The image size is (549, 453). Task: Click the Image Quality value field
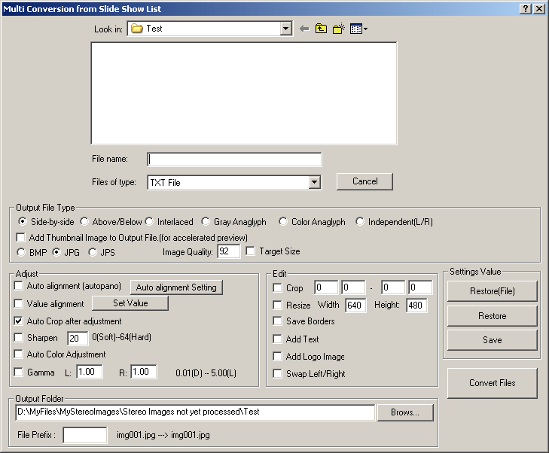228,251
